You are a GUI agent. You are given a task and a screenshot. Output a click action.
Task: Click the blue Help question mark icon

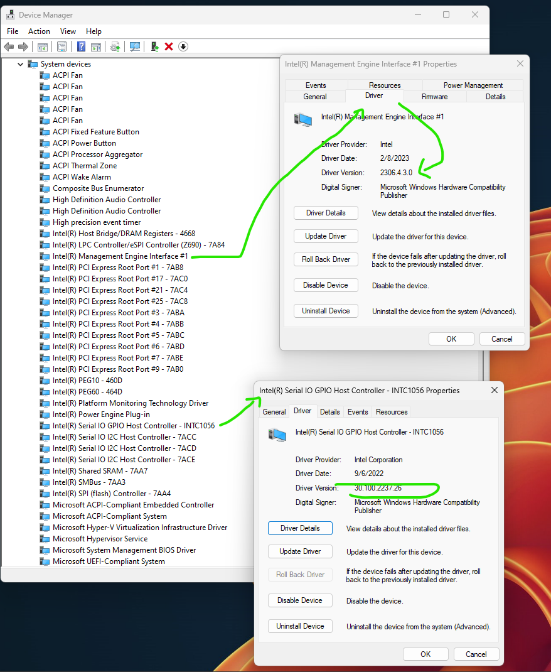click(82, 46)
